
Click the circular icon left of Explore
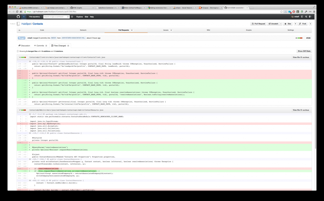pyautogui.click(x=72, y=17)
